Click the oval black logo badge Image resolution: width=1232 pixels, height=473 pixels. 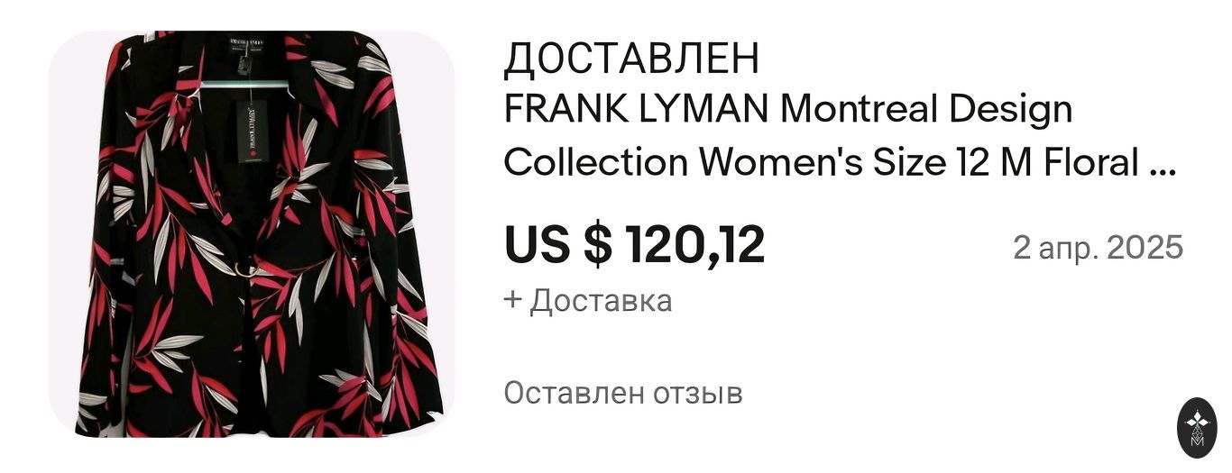point(1198,427)
